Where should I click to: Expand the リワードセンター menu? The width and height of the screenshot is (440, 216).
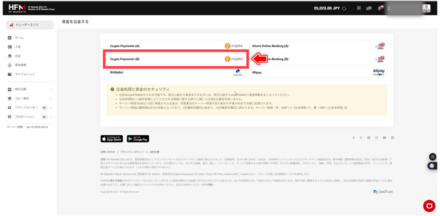click(29, 107)
